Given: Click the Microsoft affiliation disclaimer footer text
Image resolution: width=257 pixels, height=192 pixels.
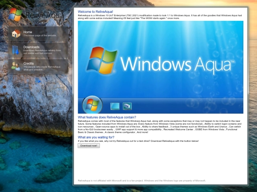Looking at the screenshot, I should 142,181.
